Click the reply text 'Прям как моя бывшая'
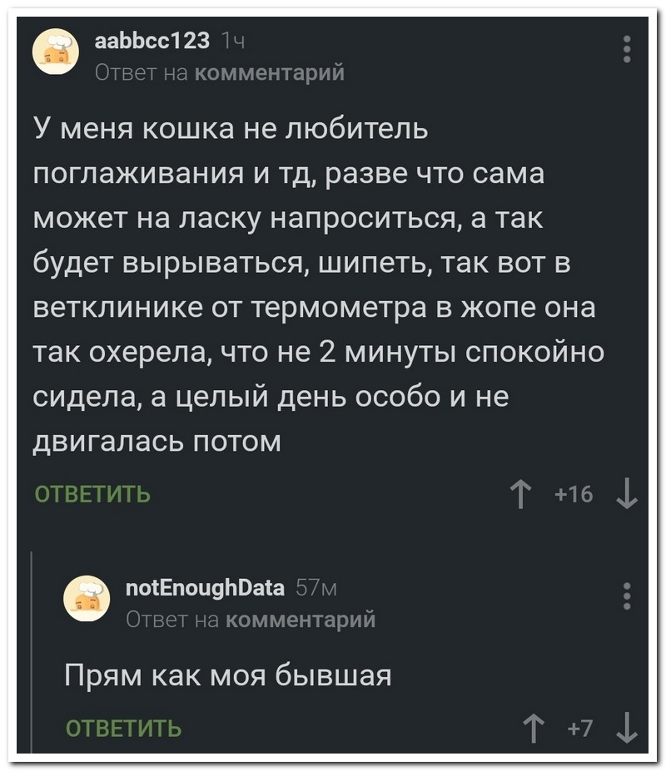The height and width of the screenshot is (771, 666). pos(228,674)
